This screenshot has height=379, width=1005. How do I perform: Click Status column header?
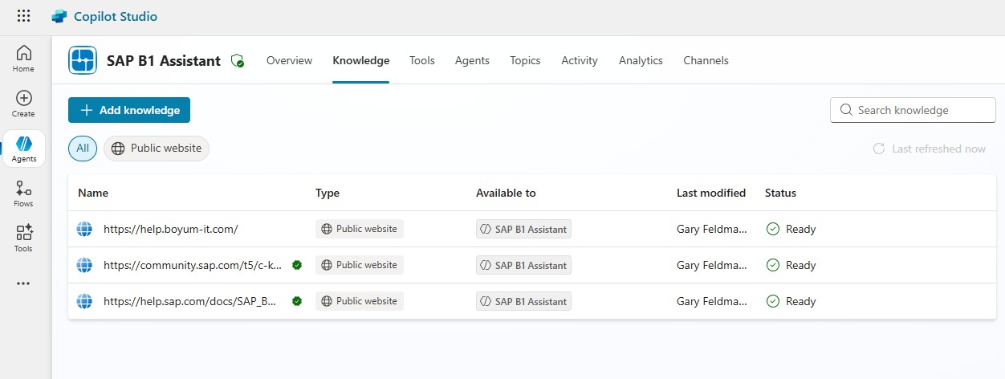[x=780, y=193]
